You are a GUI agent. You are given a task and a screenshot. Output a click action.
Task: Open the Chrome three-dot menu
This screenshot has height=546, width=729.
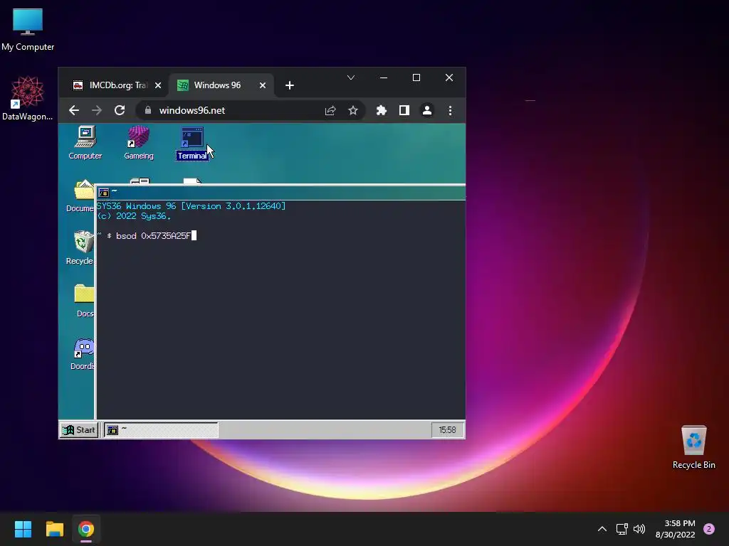point(450,110)
